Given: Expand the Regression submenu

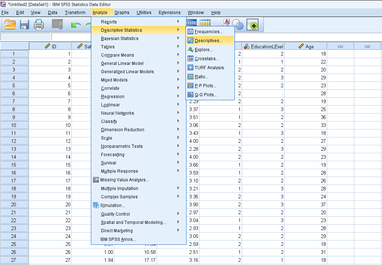Looking at the screenshot, I should click(113, 97).
